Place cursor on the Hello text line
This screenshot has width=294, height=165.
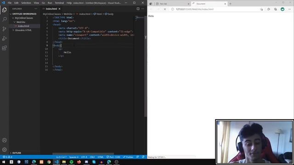coord(68,52)
